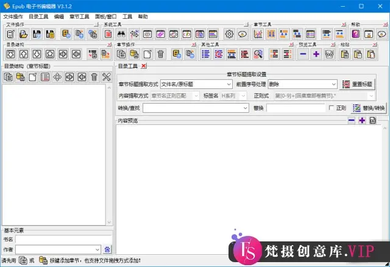
Task: Click the first clipboard icon in 粘贴 group
Action: click(345, 54)
